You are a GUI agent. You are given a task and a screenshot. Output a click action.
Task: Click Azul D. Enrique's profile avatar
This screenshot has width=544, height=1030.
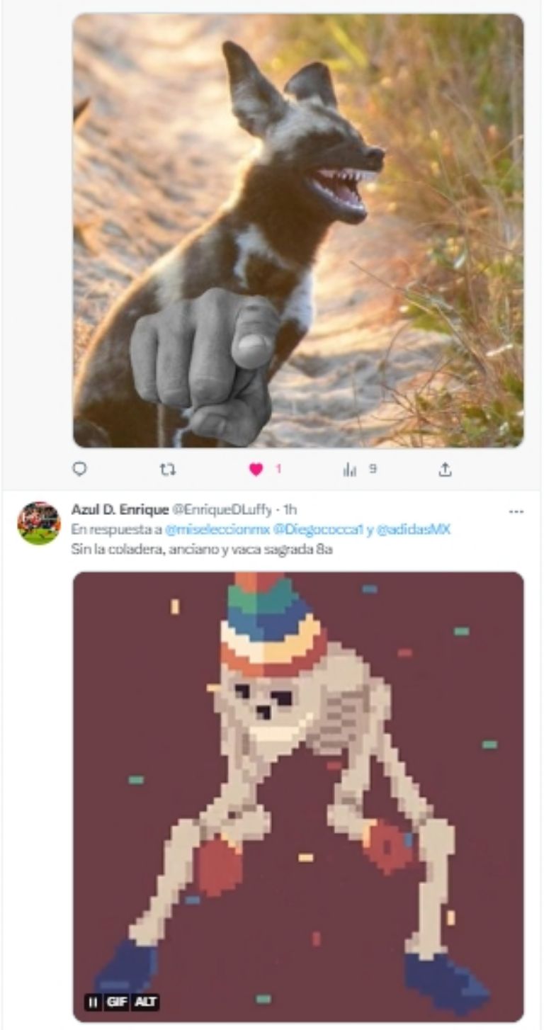(39, 524)
